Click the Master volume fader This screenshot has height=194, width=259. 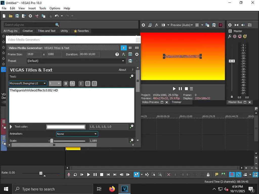232,61
